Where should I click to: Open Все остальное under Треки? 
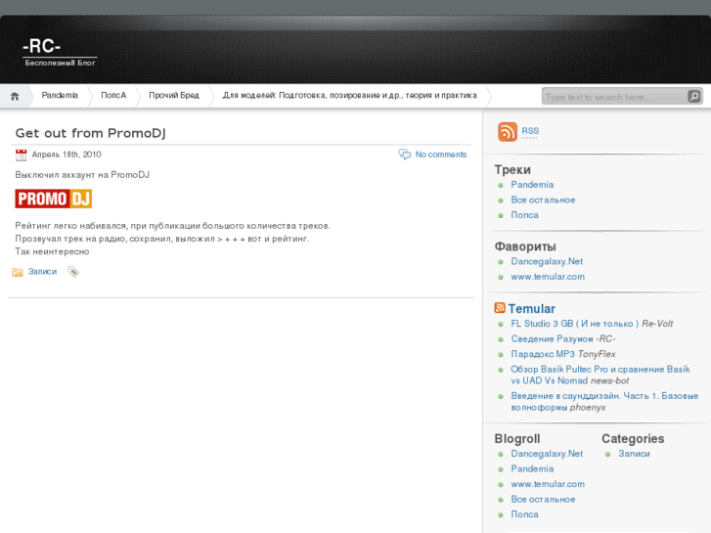[543, 200]
